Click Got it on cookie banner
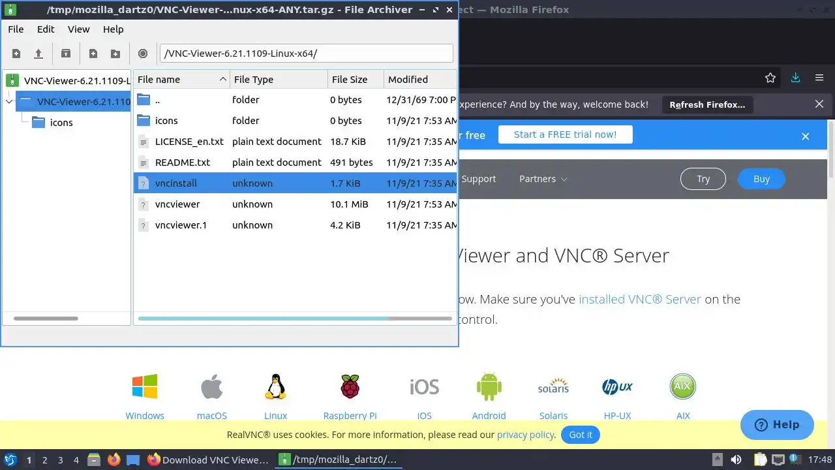The height and width of the screenshot is (470, 835). click(581, 435)
